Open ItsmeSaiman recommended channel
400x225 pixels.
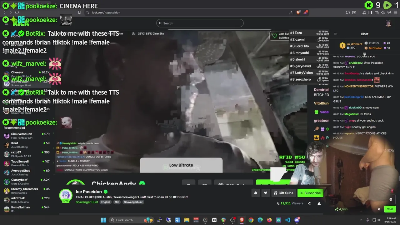[x=27, y=209]
